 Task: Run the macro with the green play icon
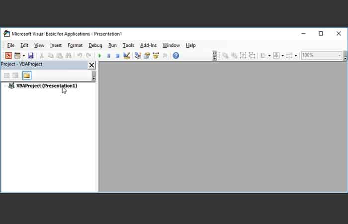coord(99,56)
